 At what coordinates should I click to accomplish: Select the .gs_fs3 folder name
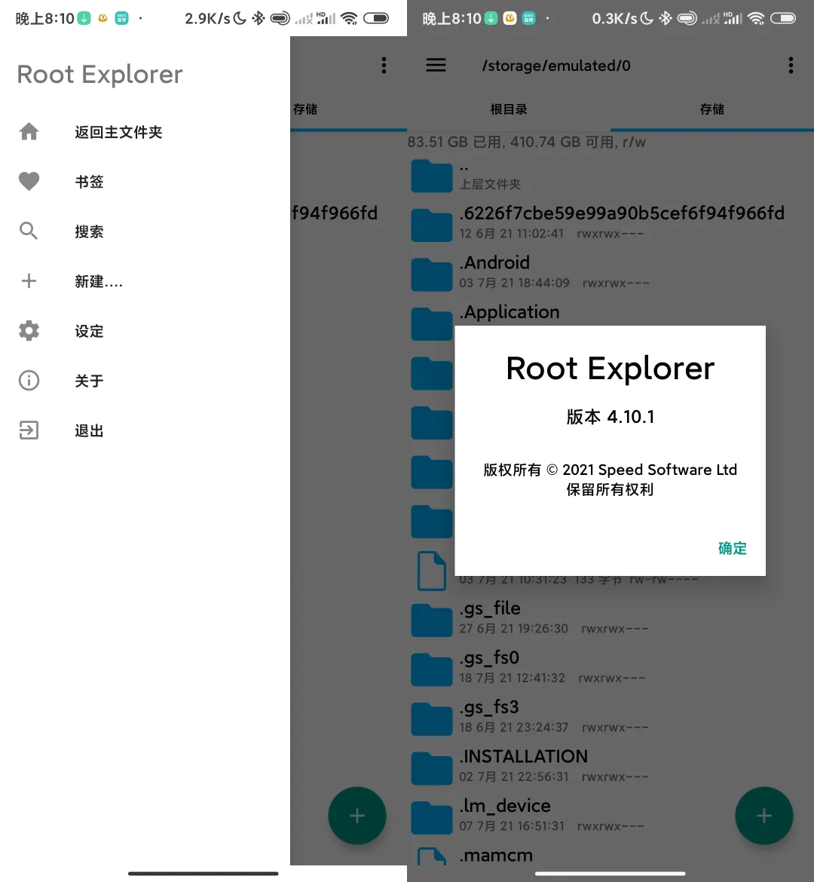[489, 708]
